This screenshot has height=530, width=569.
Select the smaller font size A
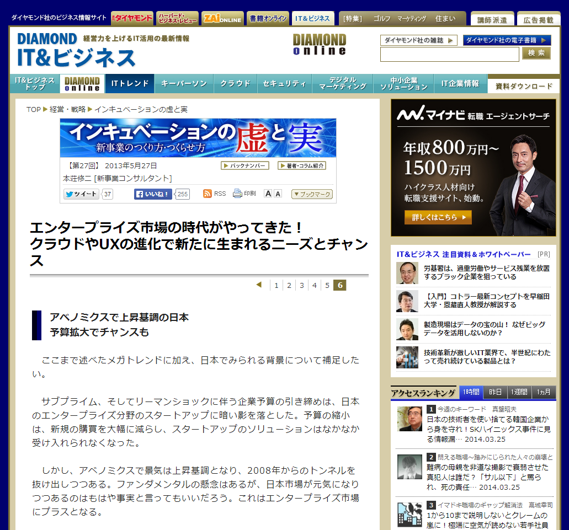coord(278,194)
